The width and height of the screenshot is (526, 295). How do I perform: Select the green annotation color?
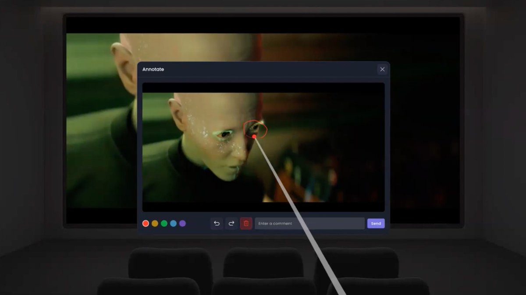tap(164, 224)
